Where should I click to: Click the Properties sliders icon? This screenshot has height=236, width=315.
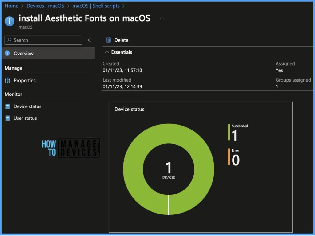point(7,80)
